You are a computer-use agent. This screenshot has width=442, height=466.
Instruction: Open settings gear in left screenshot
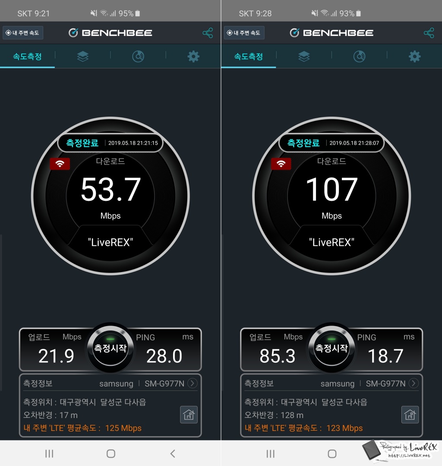point(193,56)
